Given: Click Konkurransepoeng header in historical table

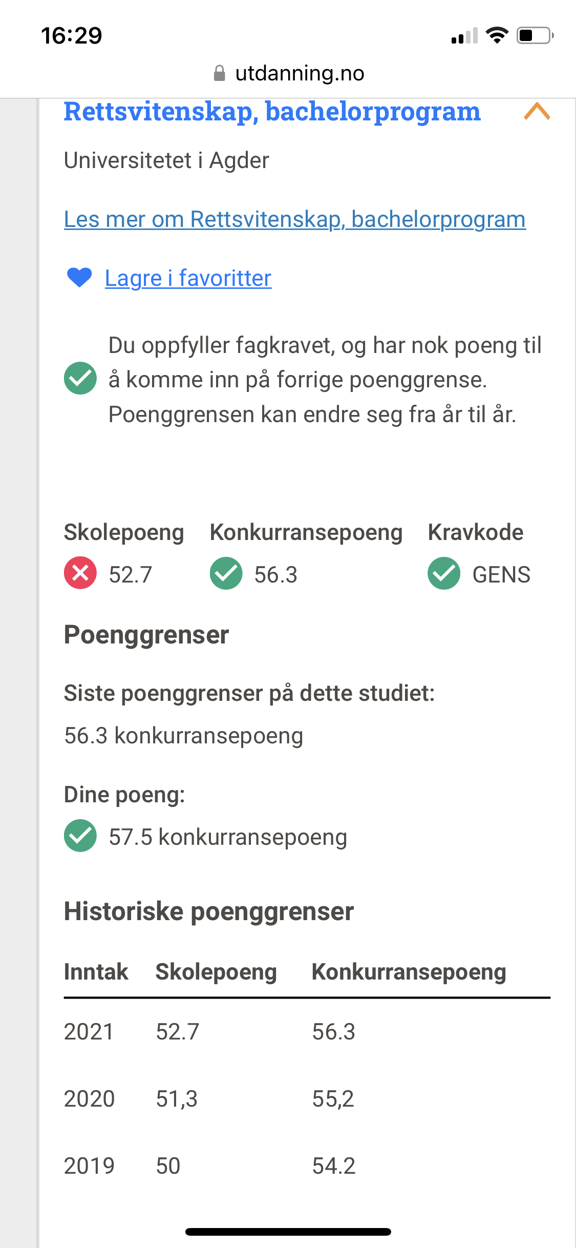Looking at the screenshot, I should (409, 972).
